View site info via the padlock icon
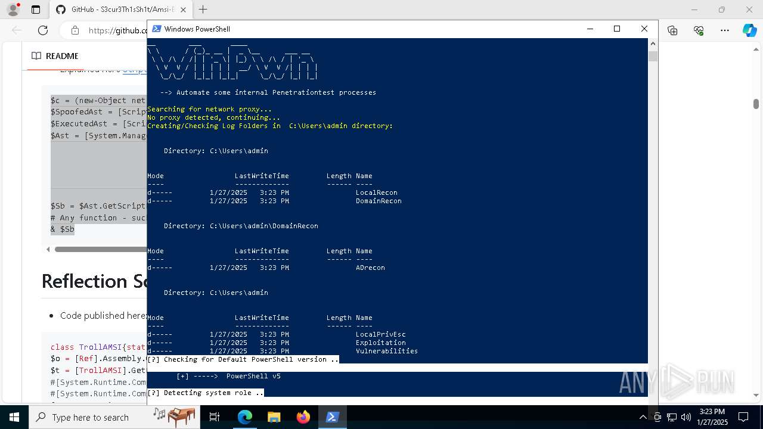Image resolution: width=763 pixels, height=429 pixels. pyautogui.click(x=75, y=30)
